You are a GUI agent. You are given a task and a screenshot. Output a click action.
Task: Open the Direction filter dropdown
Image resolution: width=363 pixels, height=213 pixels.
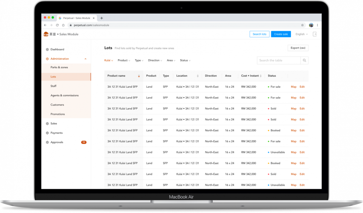155,60
